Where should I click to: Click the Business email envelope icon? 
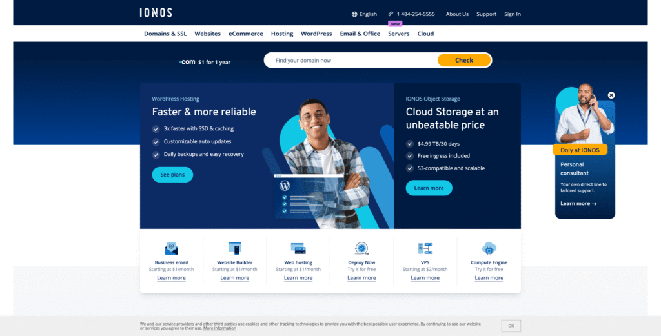click(171, 248)
